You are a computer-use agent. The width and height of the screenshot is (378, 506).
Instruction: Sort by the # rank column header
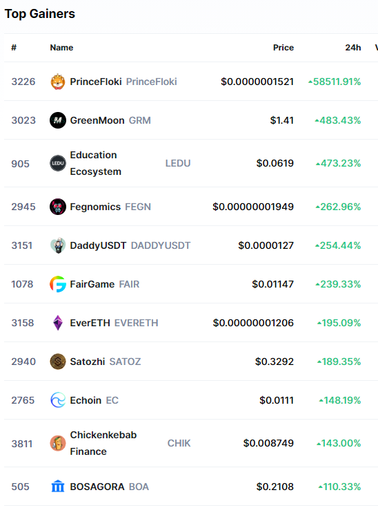pyautogui.click(x=14, y=48)
